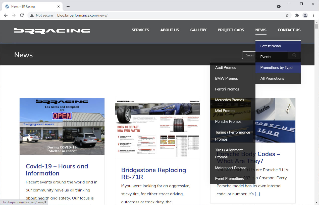
Task: Open the Chrome profile avatar
Action: coord(305,15)
